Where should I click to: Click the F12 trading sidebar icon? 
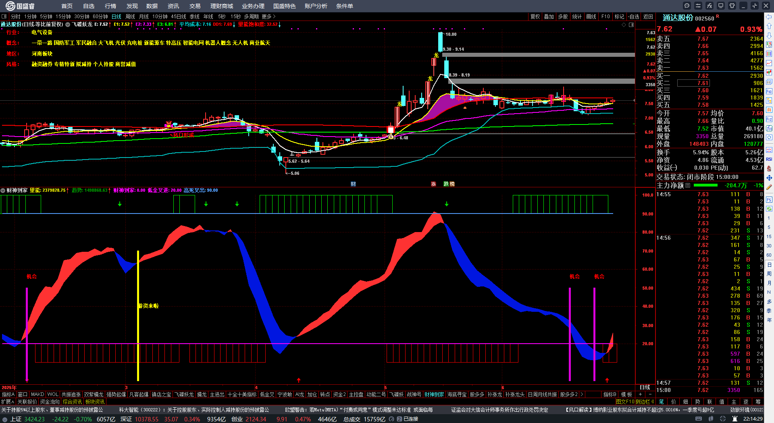(x=769, y=119)
